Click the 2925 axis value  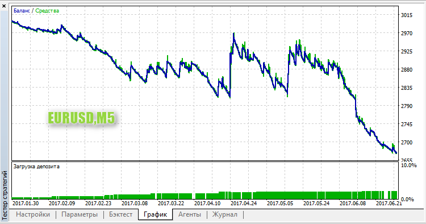coord(407,51)
